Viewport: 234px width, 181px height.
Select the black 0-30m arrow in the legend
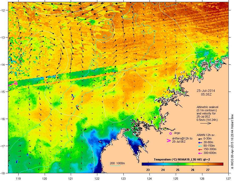coord(200,139)
